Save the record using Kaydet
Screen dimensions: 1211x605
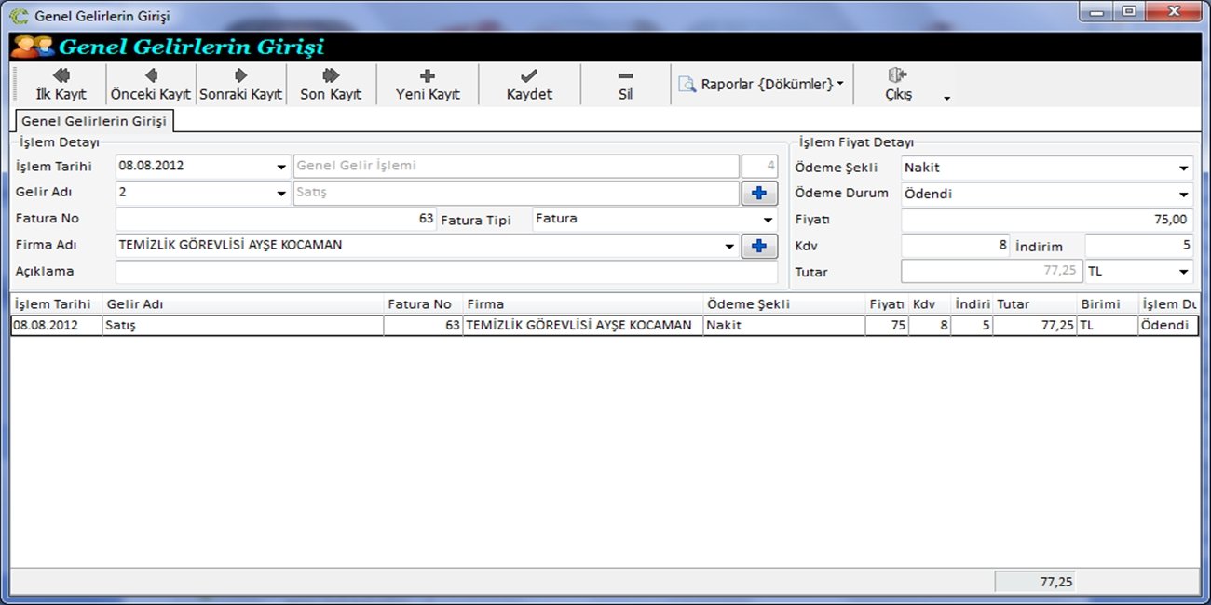pyautogui.click(x=529, y=84)
